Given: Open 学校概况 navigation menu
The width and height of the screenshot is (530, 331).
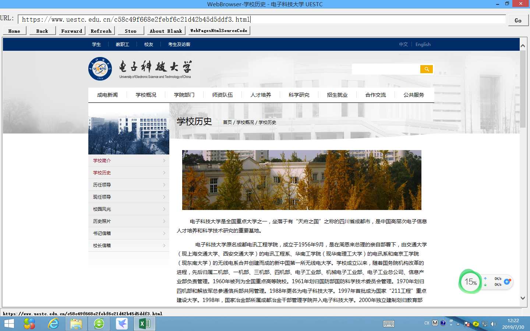Looking at the screenshot, I should tap(146, 95).
